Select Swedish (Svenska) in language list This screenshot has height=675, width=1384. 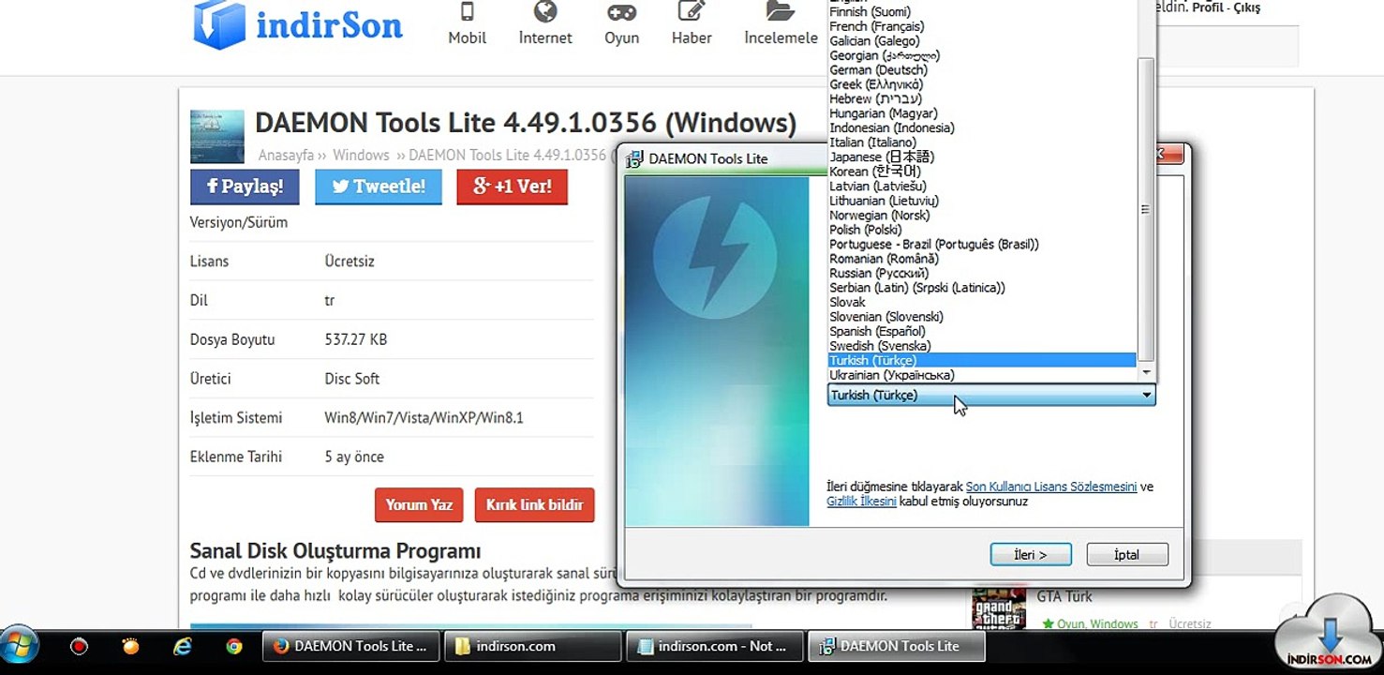pyautogui.click(x=982, y=346)
